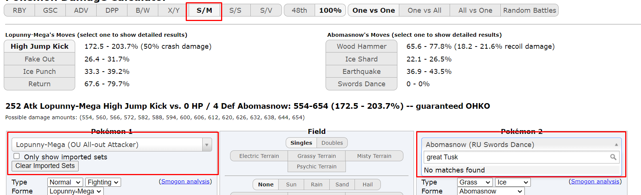Toggle Electric Terrain on the field
641x195 pixels.
click(x=259, y=156)
